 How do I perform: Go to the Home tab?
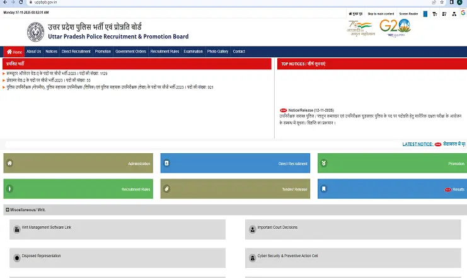coord(14,52)
